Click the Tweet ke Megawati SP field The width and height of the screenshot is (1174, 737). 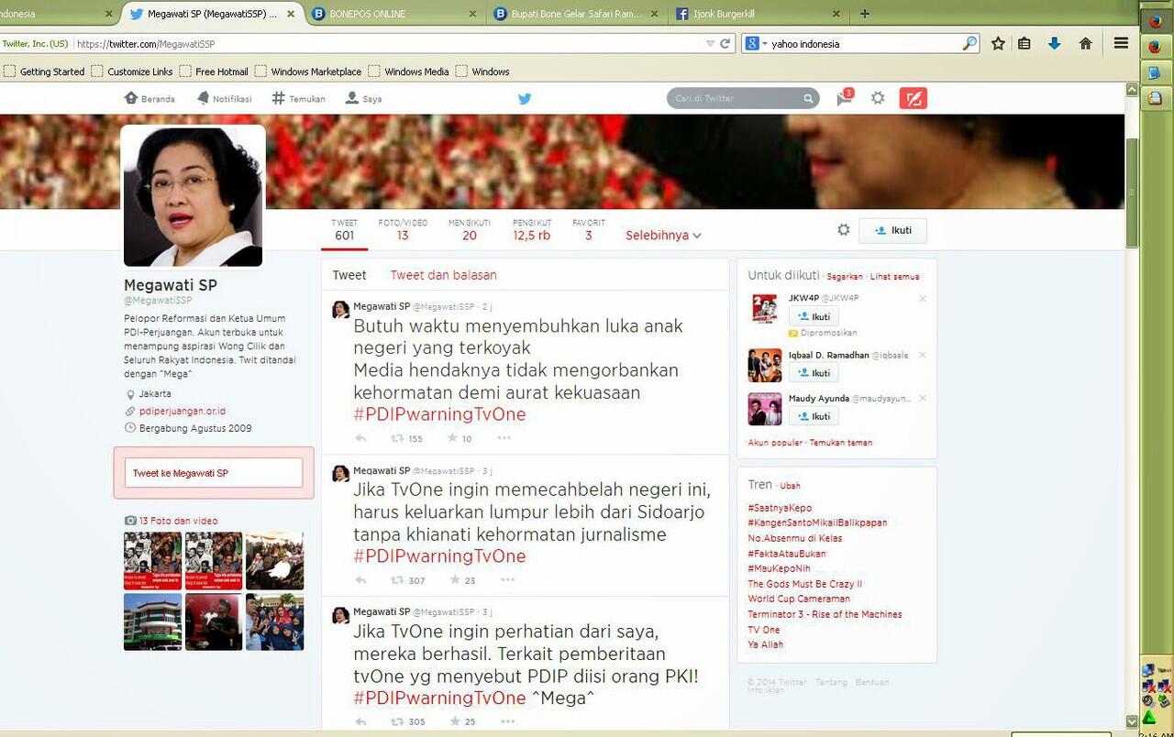click(x=214, y=473)
